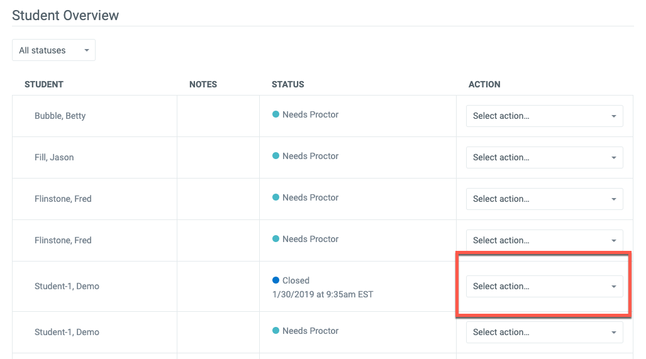
Task: Click the STUDENT column header
Action: (44, 84)
